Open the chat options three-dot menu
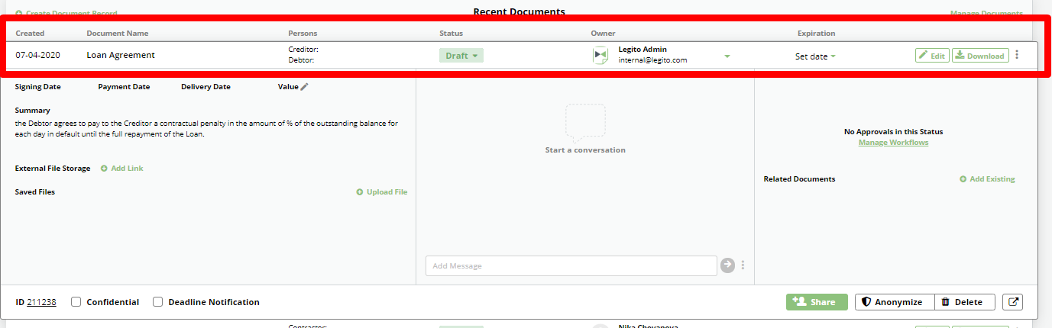Screen dimensions: 1052x328 pos(743,265)
